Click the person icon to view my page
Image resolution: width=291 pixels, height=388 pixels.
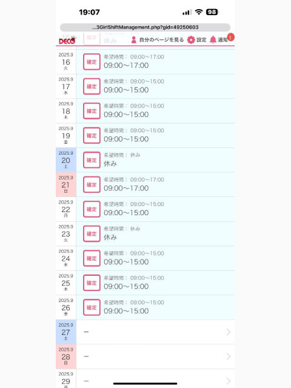(x=133, y=40)
